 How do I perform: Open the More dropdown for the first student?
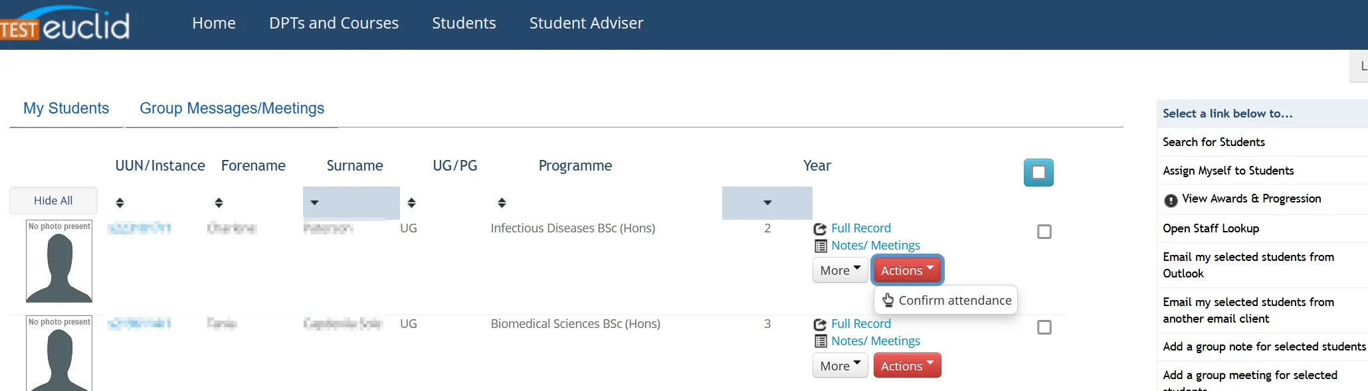(x=840, y=270)
